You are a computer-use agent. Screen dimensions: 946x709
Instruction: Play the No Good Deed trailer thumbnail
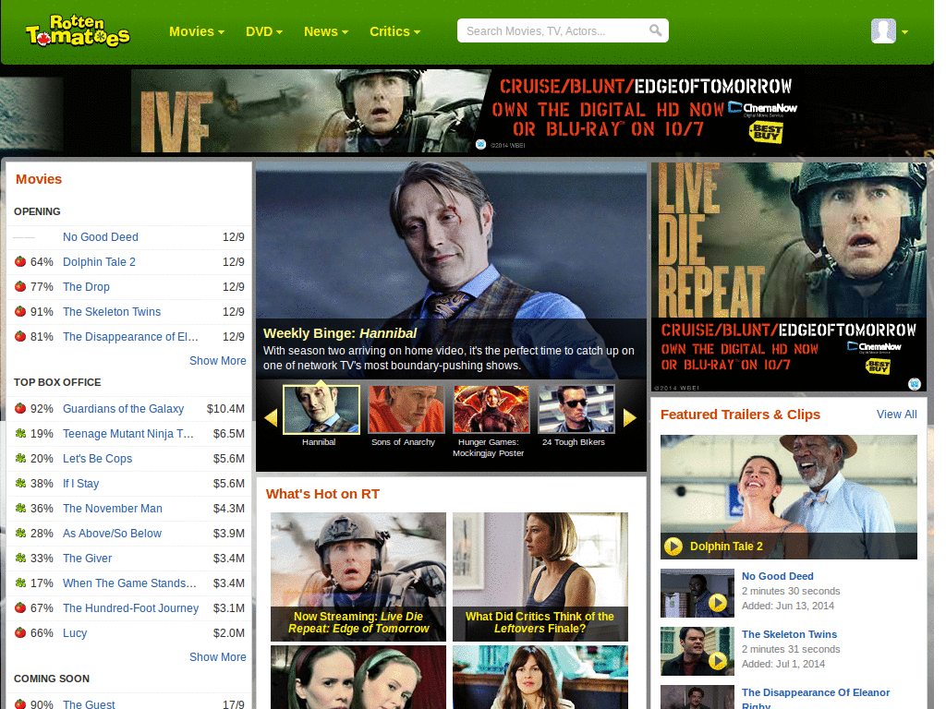[x=697, y=594]
